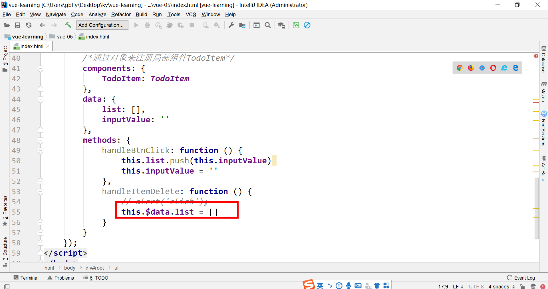Viewport: 548px width, 289px height.
Task: Open the Problems tool window
Action: [61, 278]
